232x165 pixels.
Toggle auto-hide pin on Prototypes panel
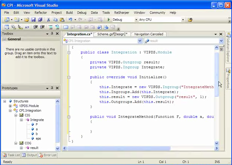pos(53,88)
